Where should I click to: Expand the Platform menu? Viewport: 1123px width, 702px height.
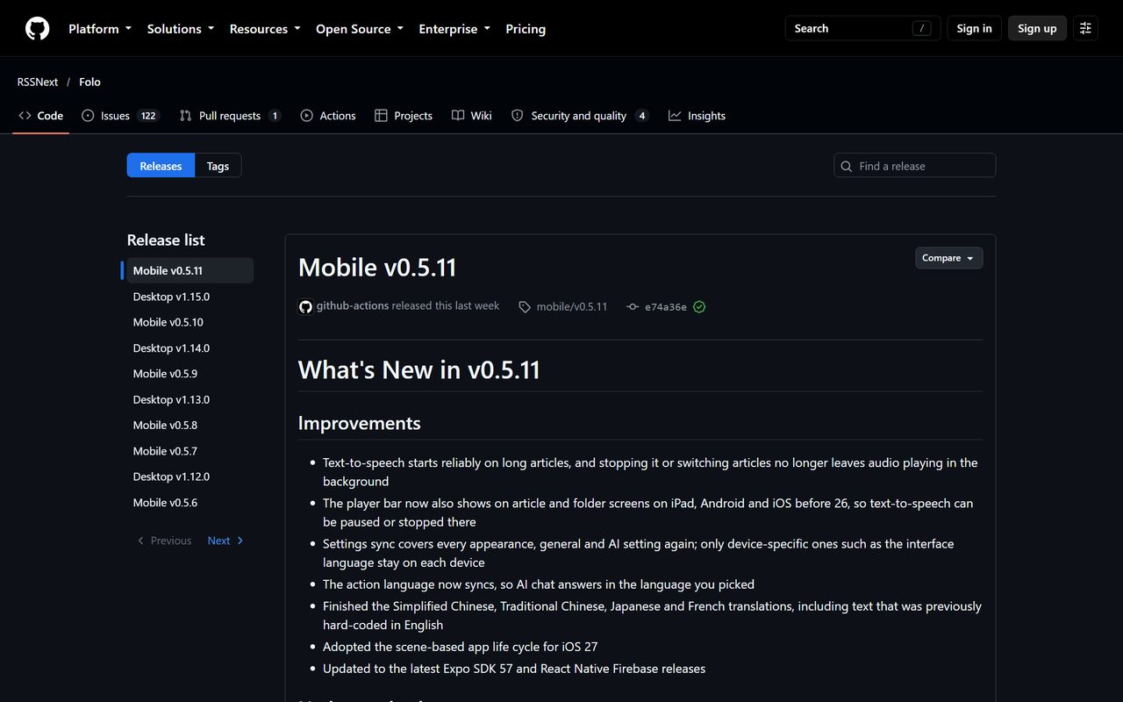click(x=100, y=29)
